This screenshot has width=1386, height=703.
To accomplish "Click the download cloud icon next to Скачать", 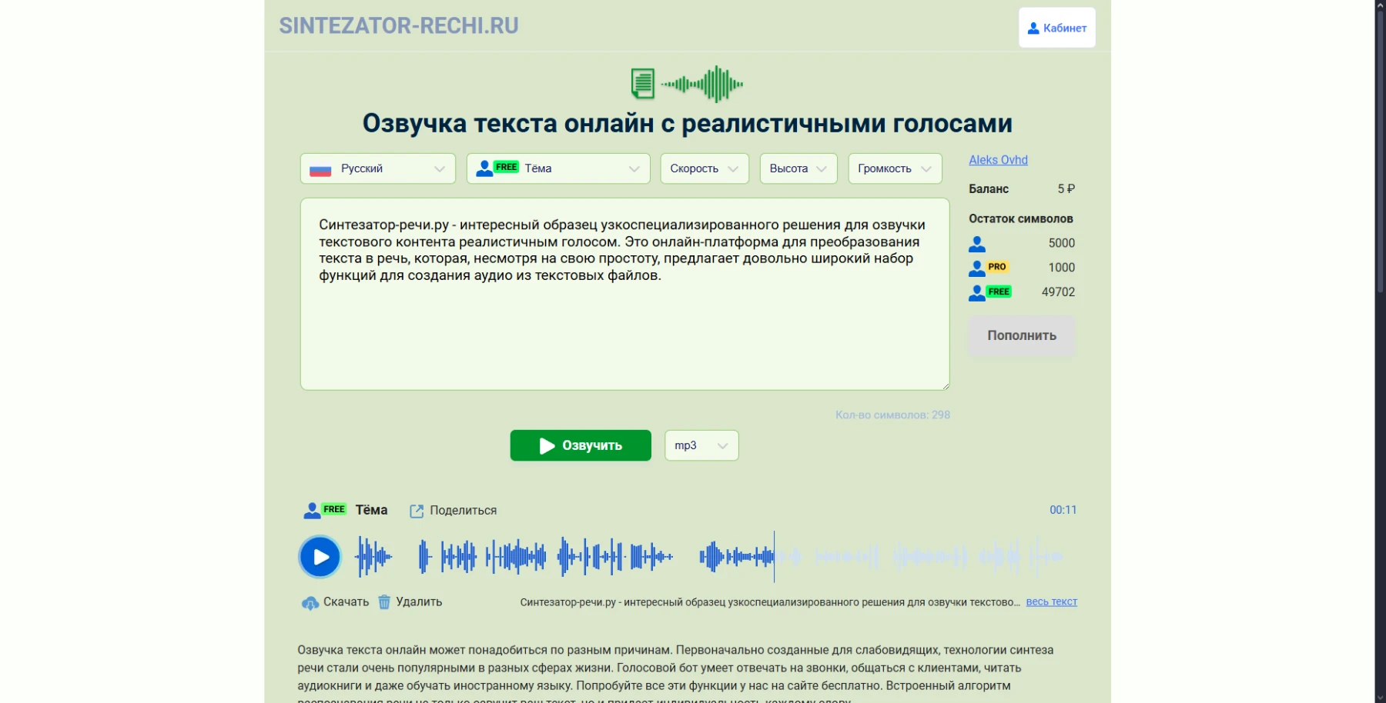I will [x=311, y=603].
